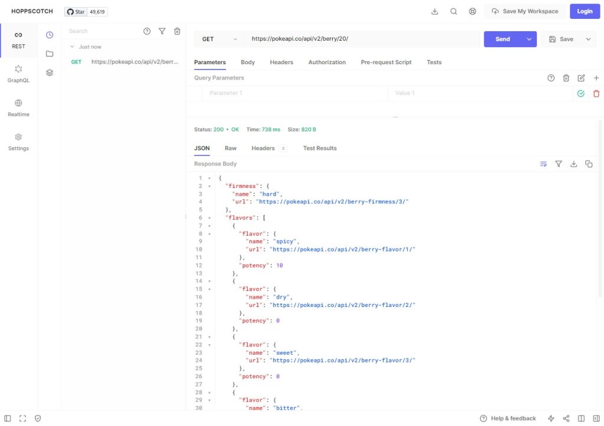The width and height of the screenshot is (604, 426).
Task: Open Help & feedback link
Action: coord(508,419)
